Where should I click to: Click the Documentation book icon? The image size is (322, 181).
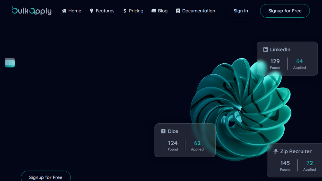(x=178, y=11)
